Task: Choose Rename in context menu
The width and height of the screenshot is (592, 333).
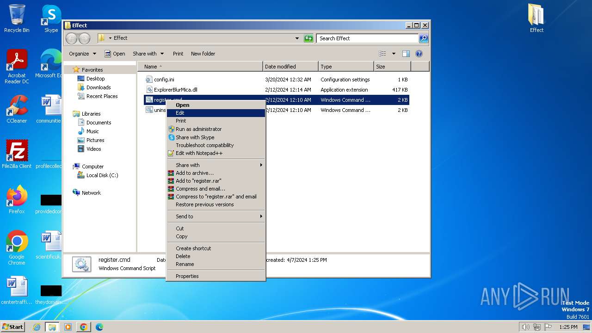Action: (x=216, y=264)
